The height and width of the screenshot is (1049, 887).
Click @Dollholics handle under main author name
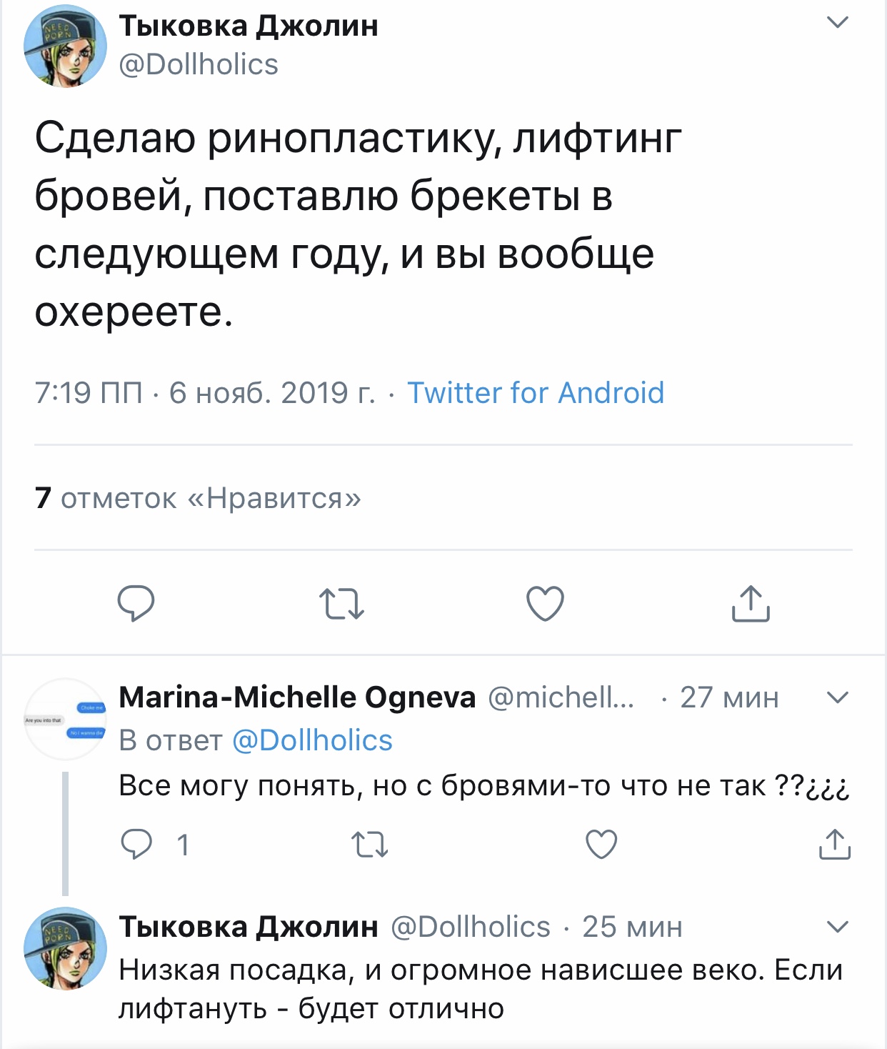click(x=199, y=65)
